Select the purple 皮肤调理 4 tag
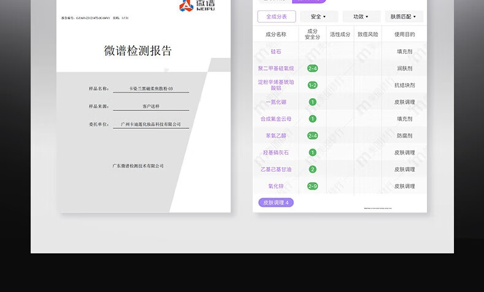The height and width of the screenshot is (292, 484). click(x=276, y=203)
